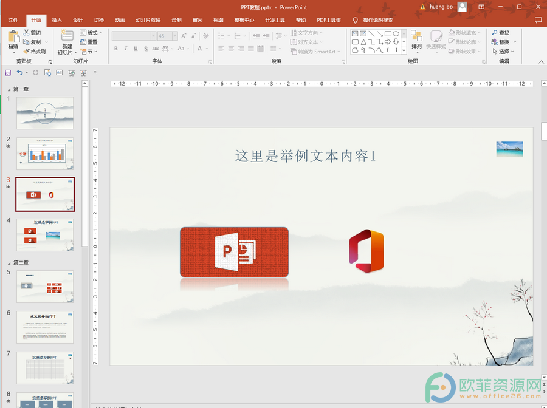Select the text box shape in gallery
547x408 pixels.
[355, 34]
